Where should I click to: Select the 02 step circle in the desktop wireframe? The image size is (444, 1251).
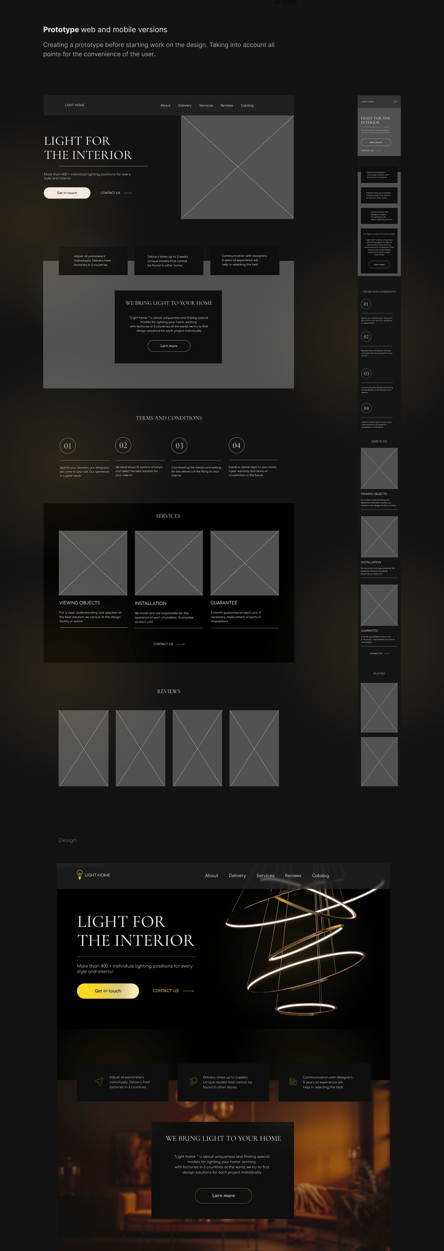point(123,445)
